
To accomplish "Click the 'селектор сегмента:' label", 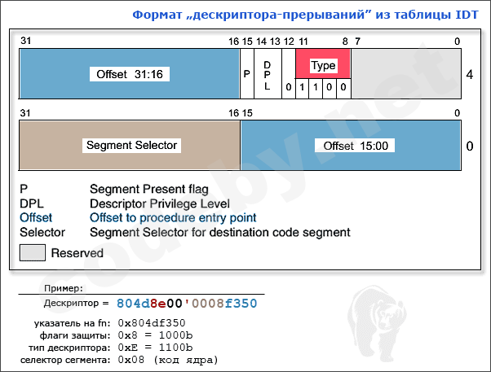I will (65, 360).
